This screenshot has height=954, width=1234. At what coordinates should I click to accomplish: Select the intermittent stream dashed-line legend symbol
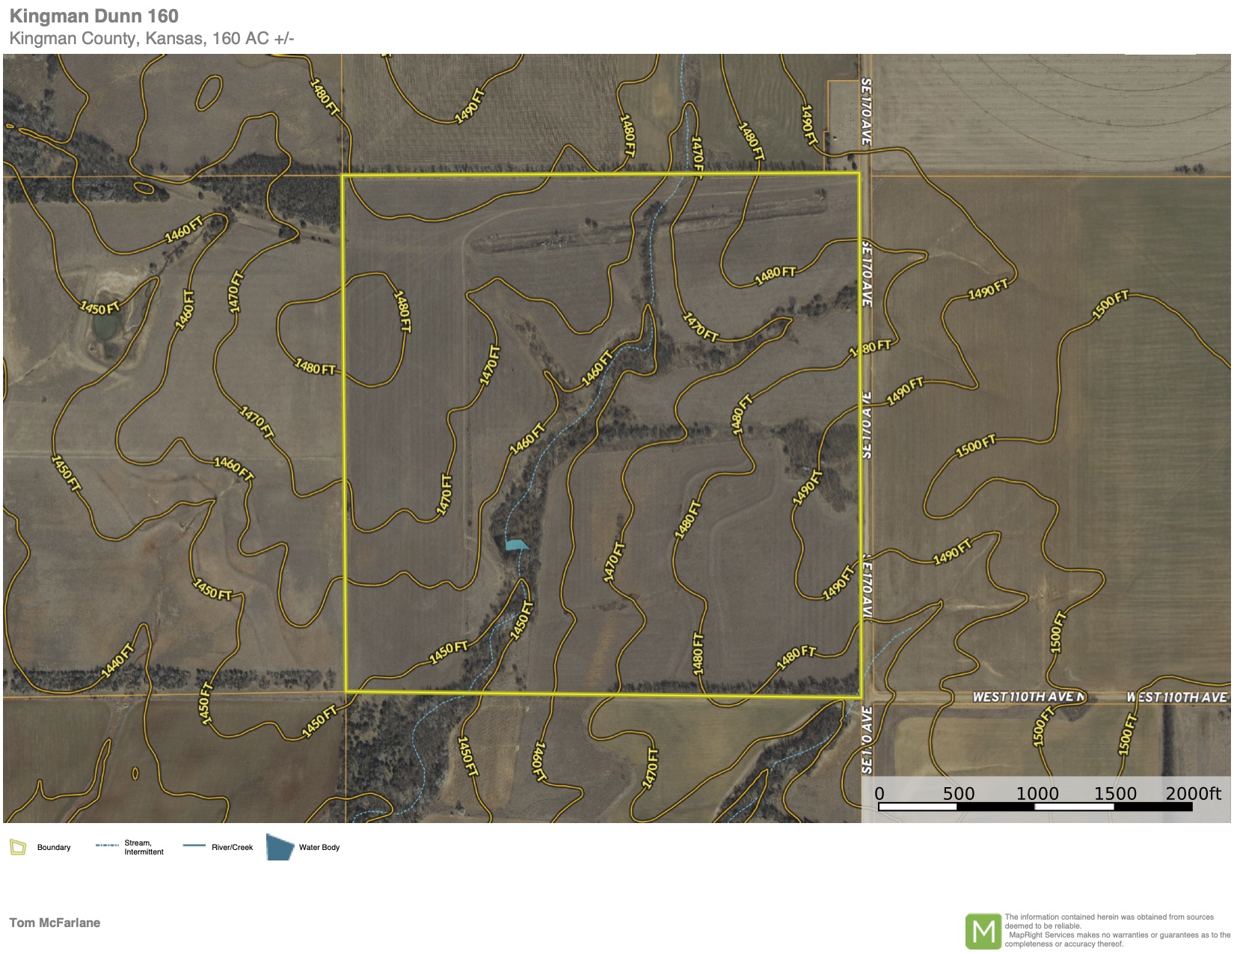click(x=107, y=846)
